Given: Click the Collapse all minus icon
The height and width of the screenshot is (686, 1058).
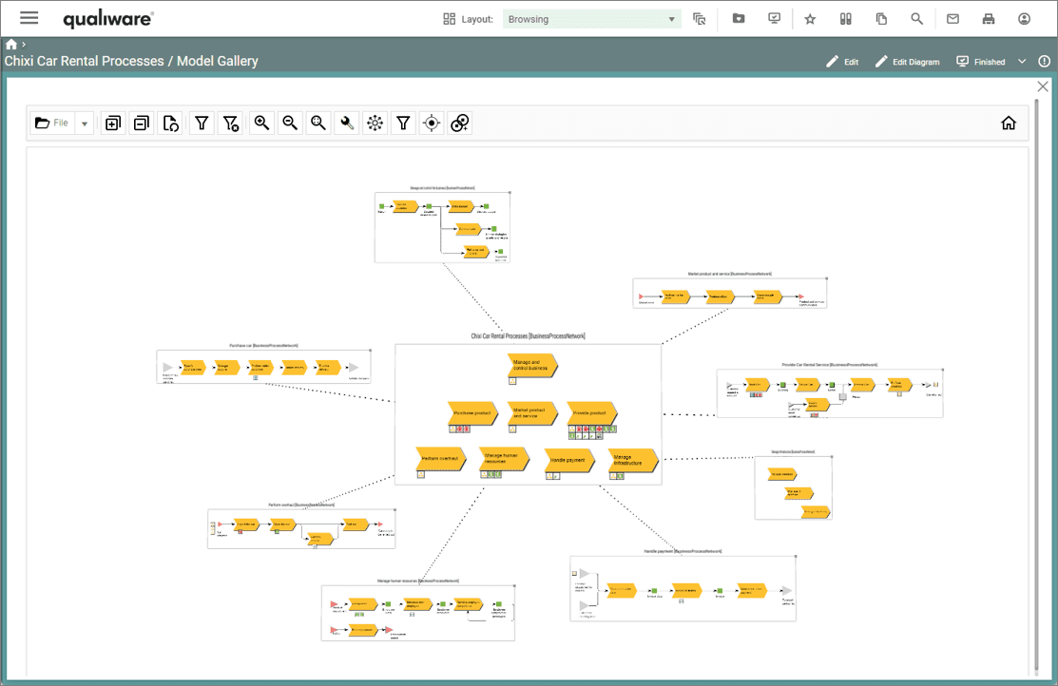Looking at the screenshot, I should click(142, 123).
